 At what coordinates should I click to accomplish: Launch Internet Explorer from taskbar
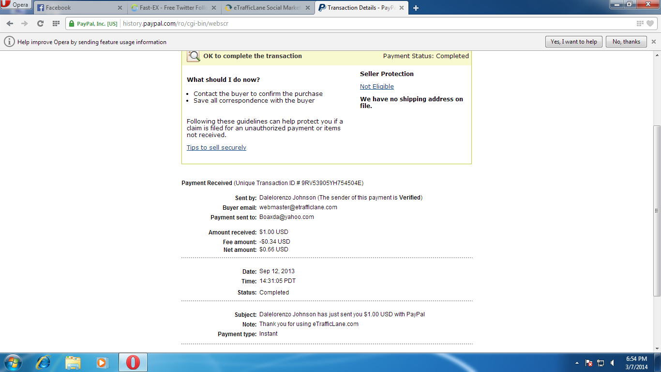(44, 362)
